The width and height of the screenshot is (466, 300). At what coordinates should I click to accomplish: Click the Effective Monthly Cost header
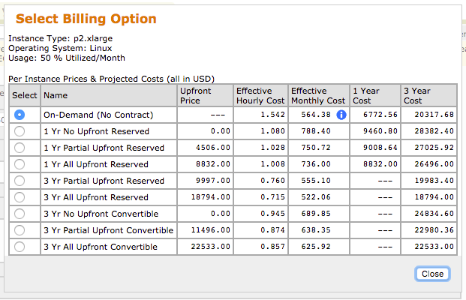click(x=318, y=95)
